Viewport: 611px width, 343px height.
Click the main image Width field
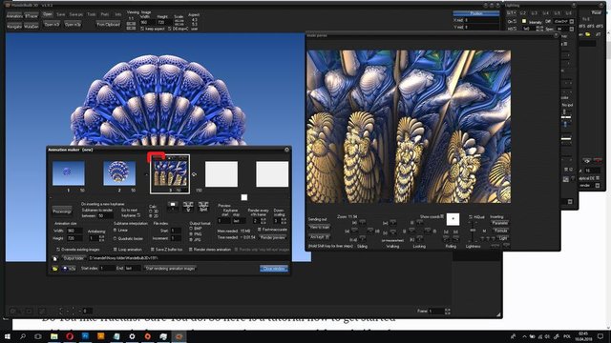click(x=147, y=23)
